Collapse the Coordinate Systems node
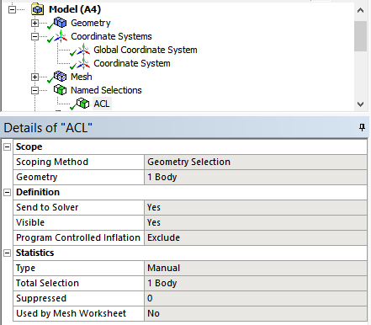The image size is (371, 325). (x=34, y=36)
